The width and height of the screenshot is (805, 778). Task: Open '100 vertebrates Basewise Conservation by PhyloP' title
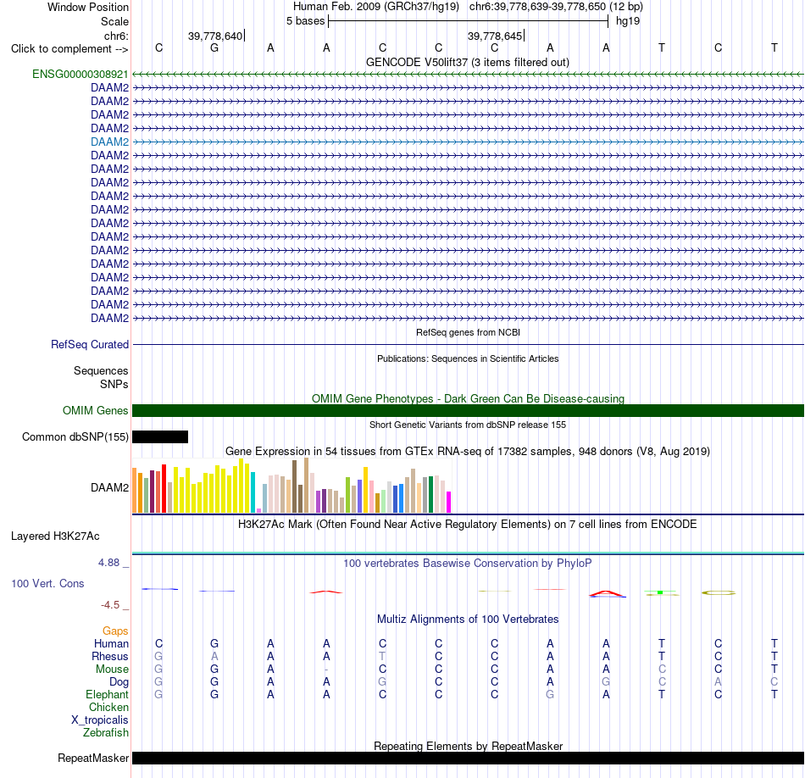pyautogui.click(x=468, y=564)
